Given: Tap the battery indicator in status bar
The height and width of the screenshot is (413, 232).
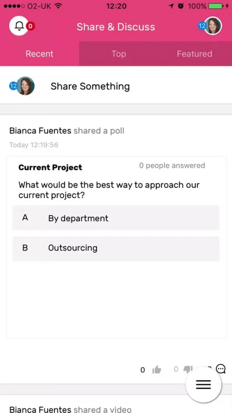Looking at the screenshot, I should pos(216,6).
